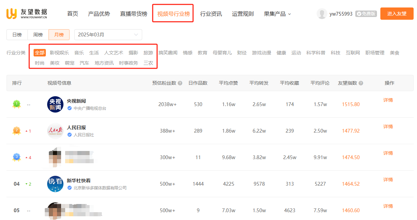Open 详情 for 人民日报
Screen dimensions: 417x220
(388, 126)
